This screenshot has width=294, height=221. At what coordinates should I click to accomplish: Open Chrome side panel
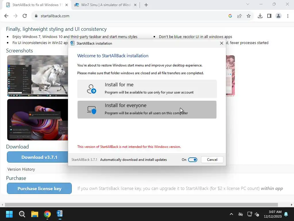269,16
